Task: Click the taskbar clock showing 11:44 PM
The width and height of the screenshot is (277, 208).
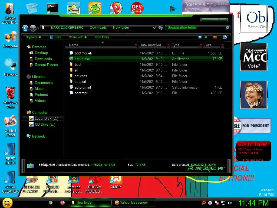Action: (254, 203)
